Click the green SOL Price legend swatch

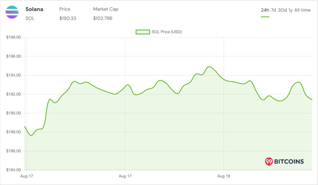[x=142, y=32]
